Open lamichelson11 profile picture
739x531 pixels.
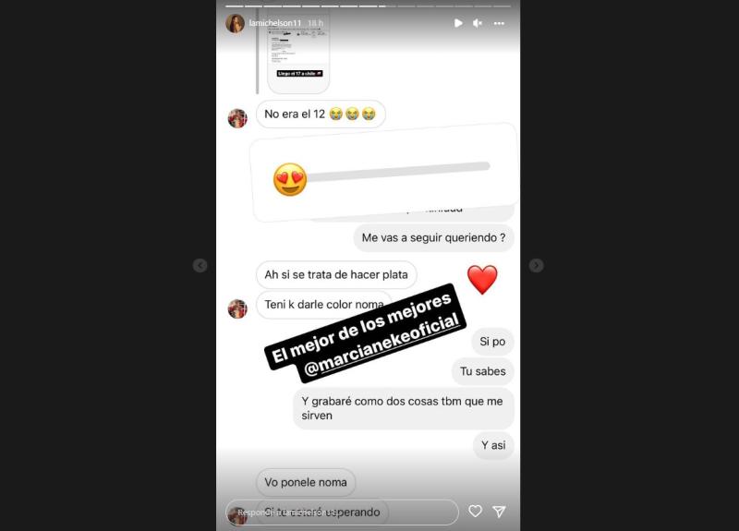tap(236, 23)
